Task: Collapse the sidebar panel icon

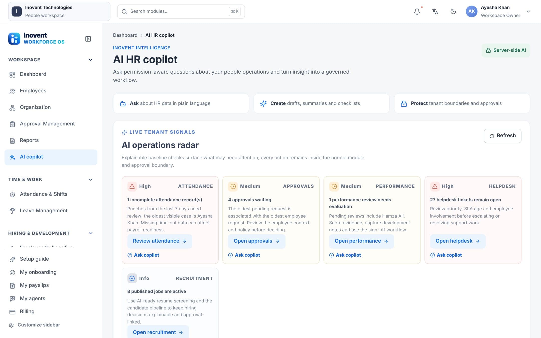Action: 88,39
